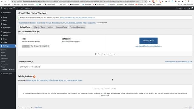
Task: Open Comments in the sidebar
Action: tap(7, 28)
